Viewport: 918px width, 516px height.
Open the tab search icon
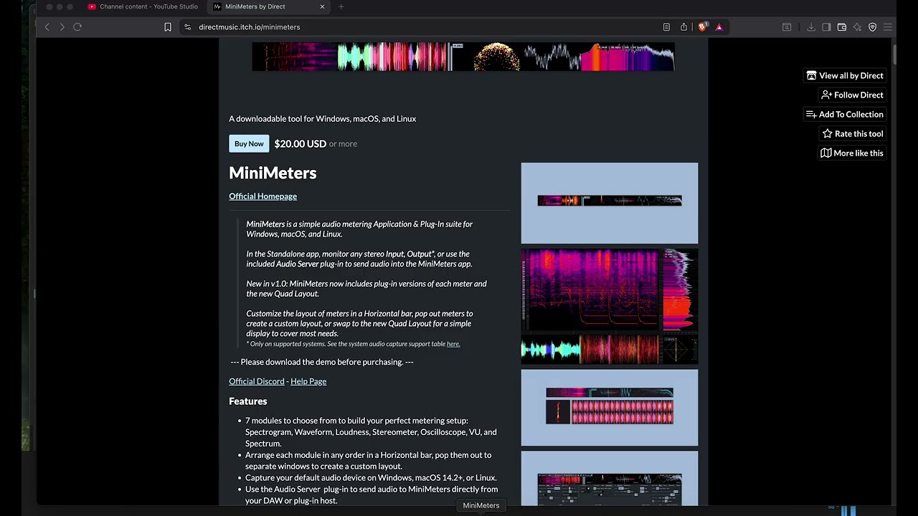click(x=787, y=27)
